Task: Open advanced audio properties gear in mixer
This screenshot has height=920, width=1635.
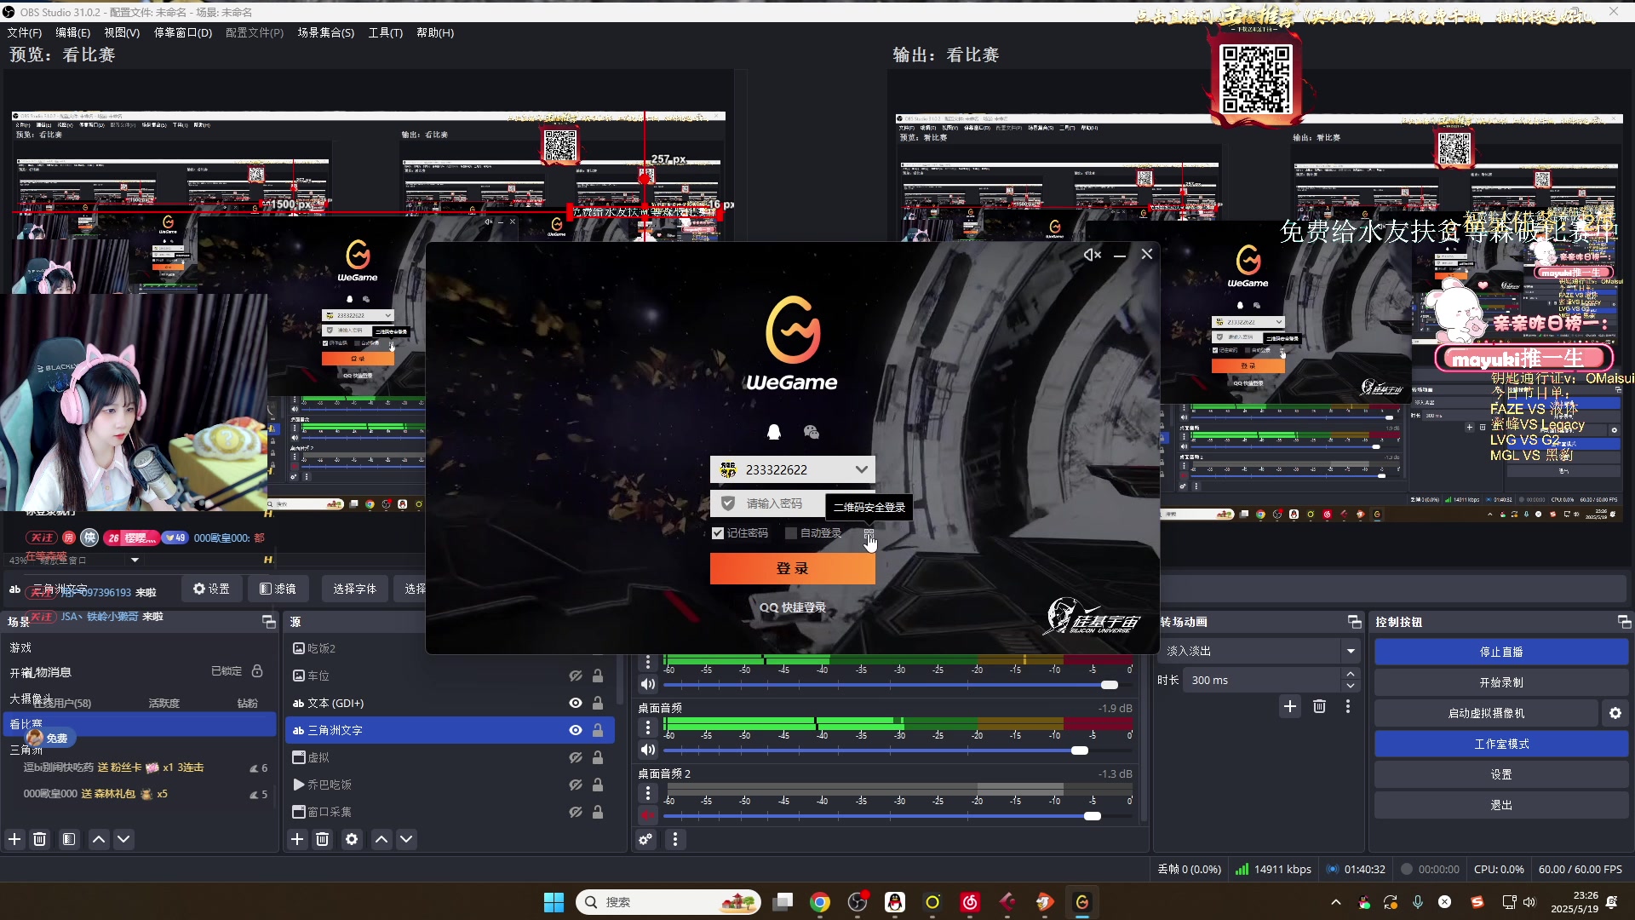Action: click(645, 840)
